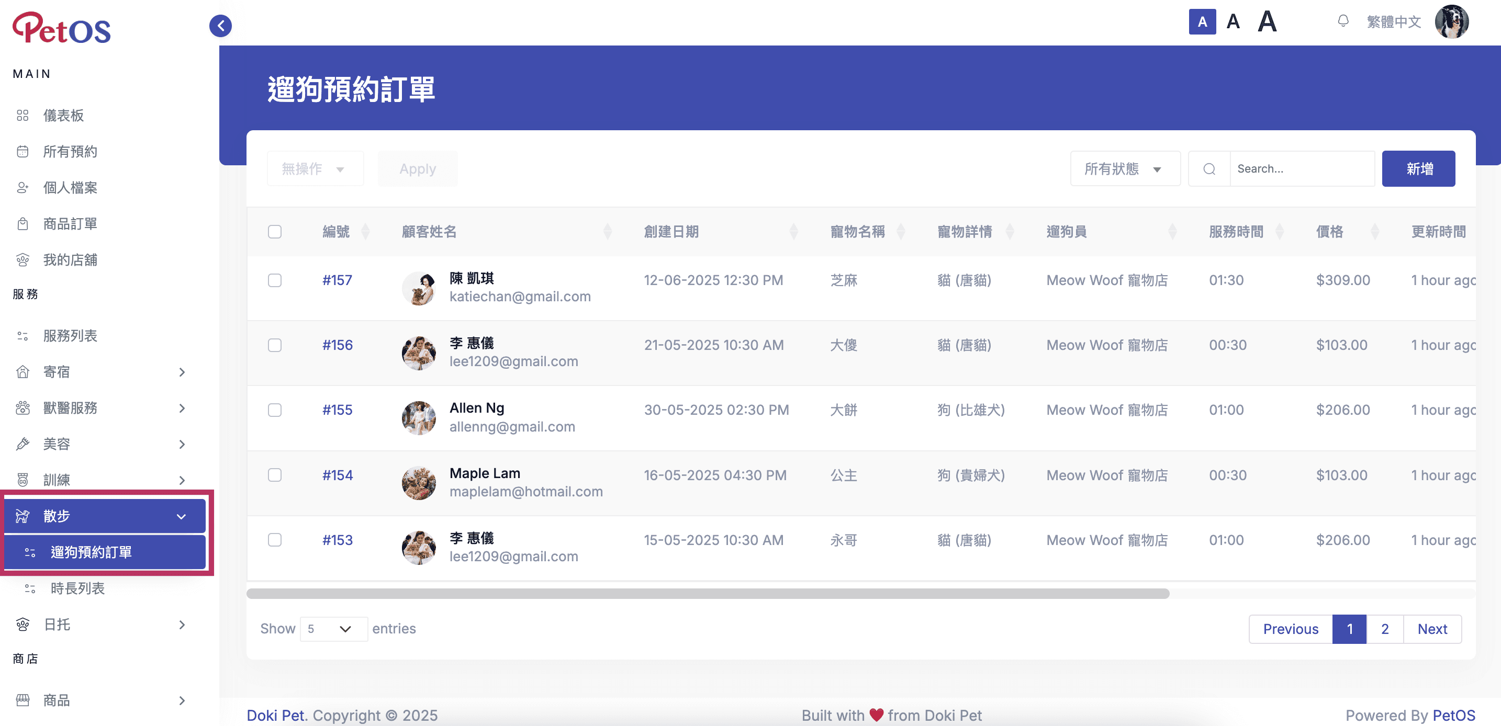Check the box for order #156

274,345
